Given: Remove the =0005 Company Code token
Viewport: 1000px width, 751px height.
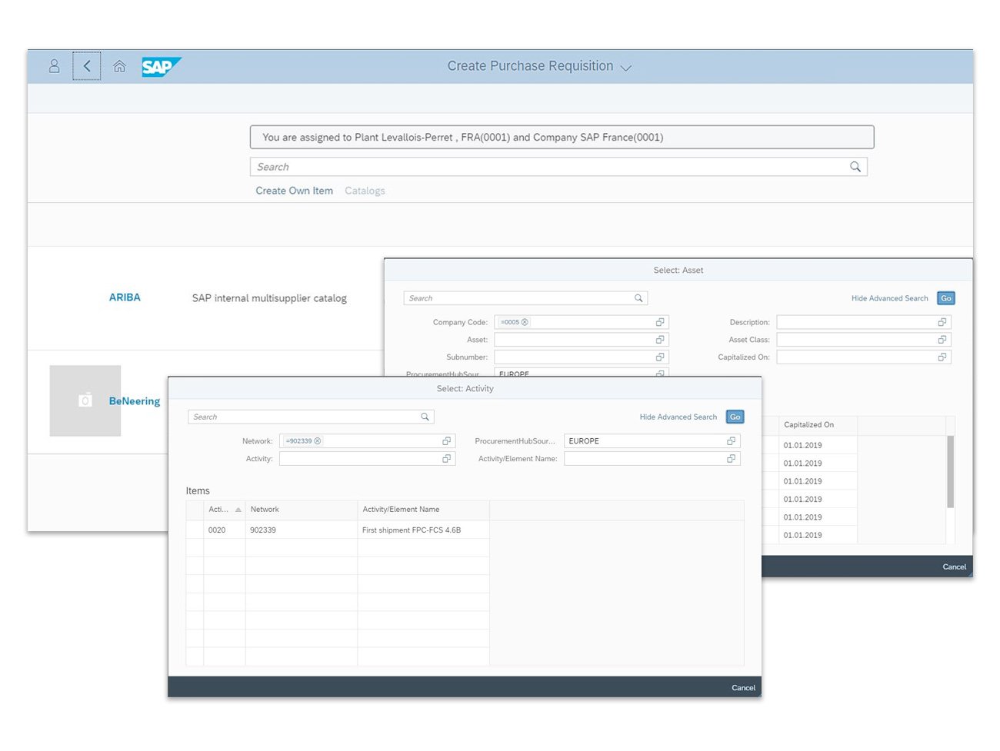Looking at the screenshot, I should click(x=525, y=321).
